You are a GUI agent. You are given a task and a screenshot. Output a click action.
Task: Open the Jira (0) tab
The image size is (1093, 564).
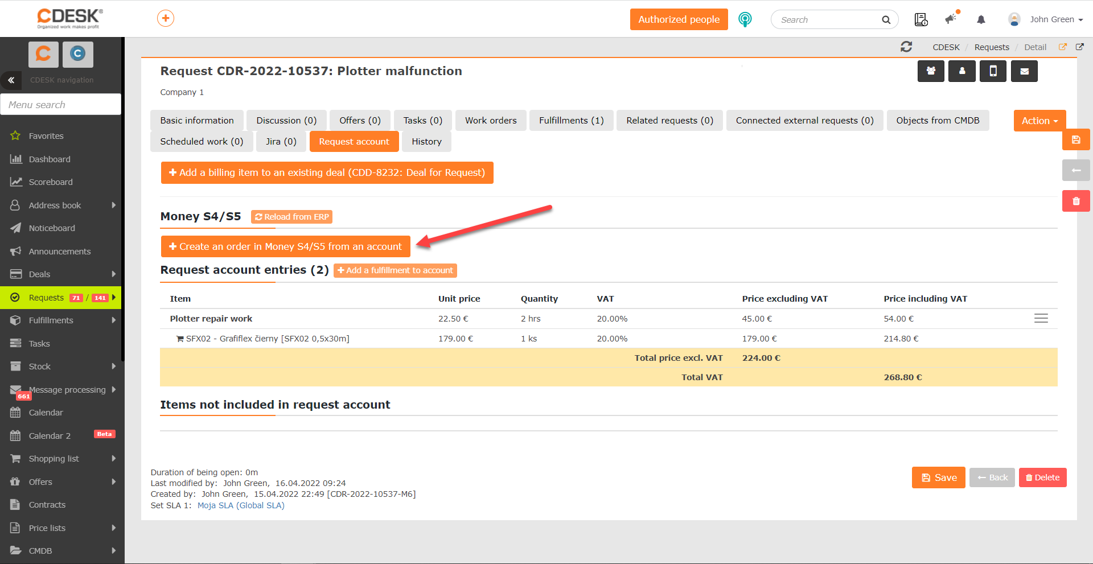[x=281, y=142]
